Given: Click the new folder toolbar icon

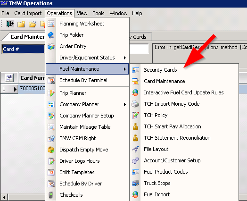Looking at the screenshot, I should pyautogui.click(x=21, y=24).
